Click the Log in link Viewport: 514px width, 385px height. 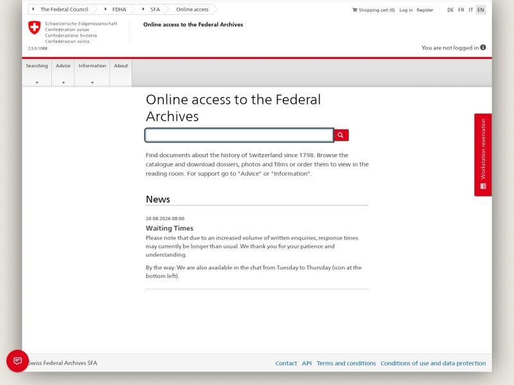406,10
